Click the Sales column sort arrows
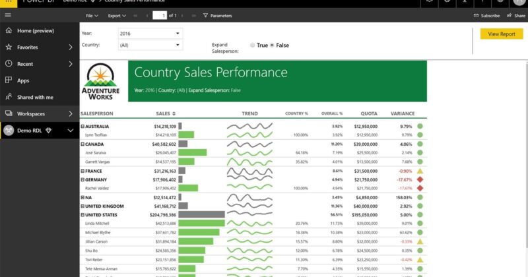 (x=174, y=113)
